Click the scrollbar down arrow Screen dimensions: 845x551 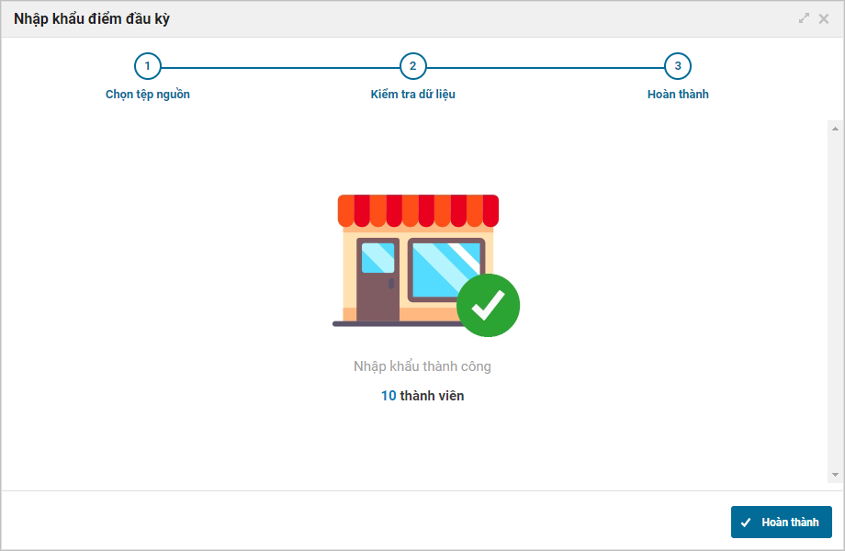835,475
